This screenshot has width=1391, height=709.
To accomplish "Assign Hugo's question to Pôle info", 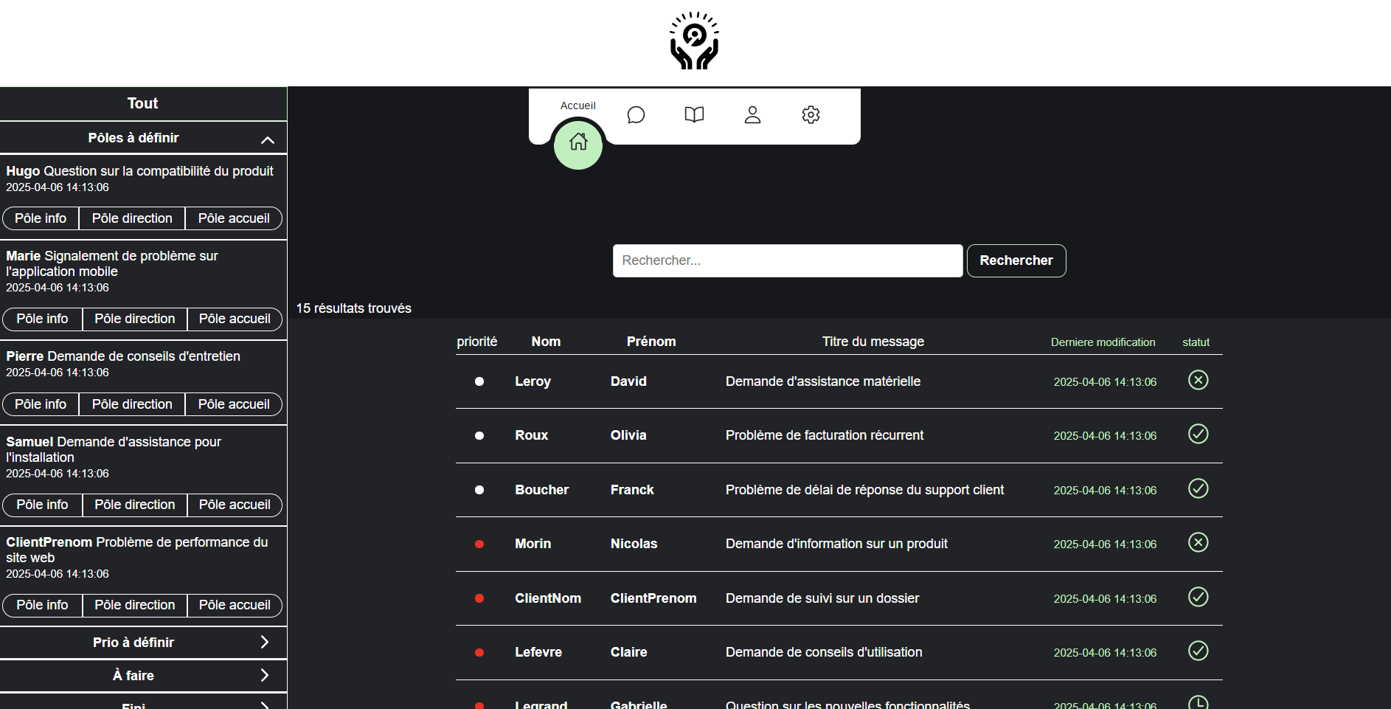I will [41, 218].
